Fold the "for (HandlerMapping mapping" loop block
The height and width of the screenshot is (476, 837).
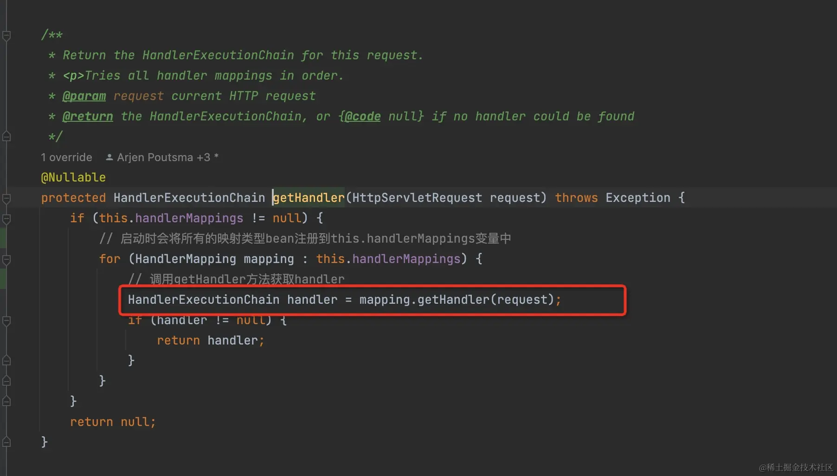point(6,259)
